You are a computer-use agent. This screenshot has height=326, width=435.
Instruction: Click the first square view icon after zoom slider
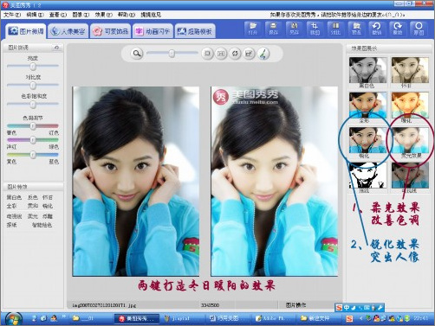tap(207, 54)
